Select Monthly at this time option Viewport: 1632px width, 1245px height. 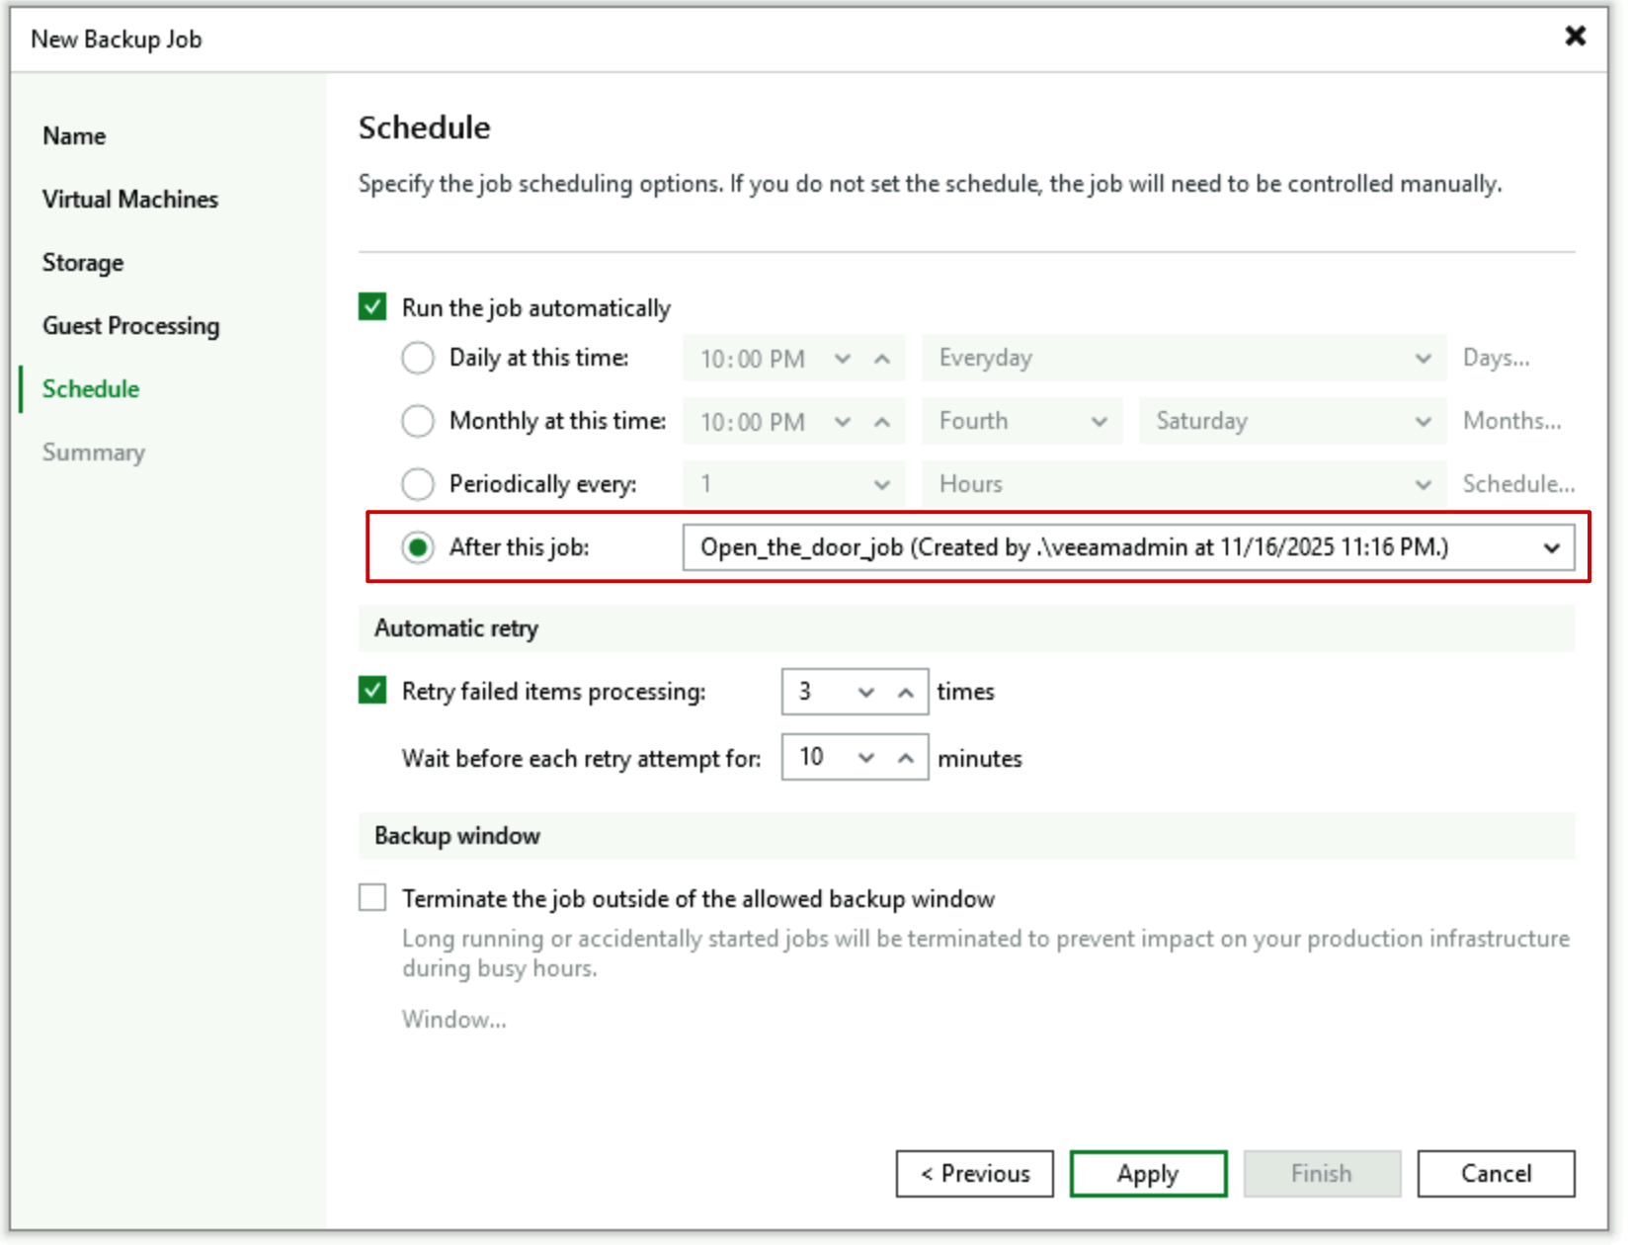coord(418,421)
